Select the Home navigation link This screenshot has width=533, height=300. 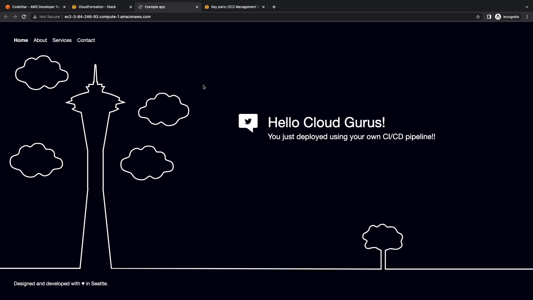click(21, 40)
